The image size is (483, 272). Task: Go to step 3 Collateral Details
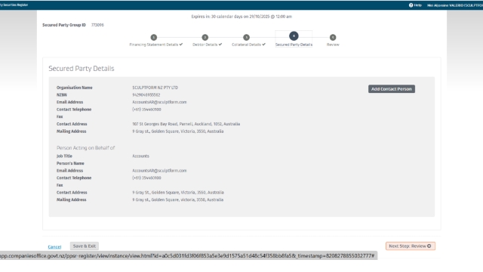(248, 41)
